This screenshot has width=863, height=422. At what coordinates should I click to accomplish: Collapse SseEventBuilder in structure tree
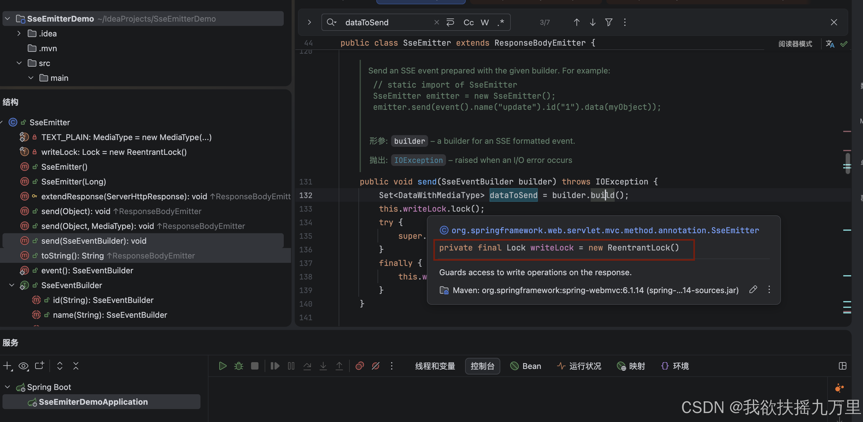click(x=12, y=285)
